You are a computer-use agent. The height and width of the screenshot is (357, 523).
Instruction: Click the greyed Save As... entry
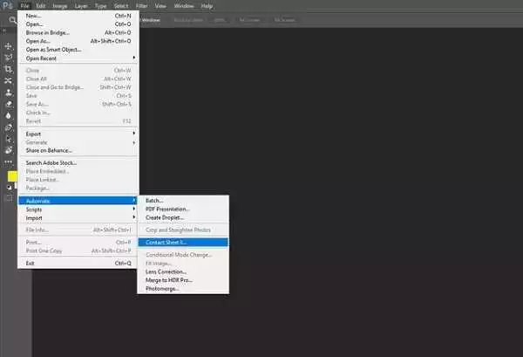click(78, 104)
